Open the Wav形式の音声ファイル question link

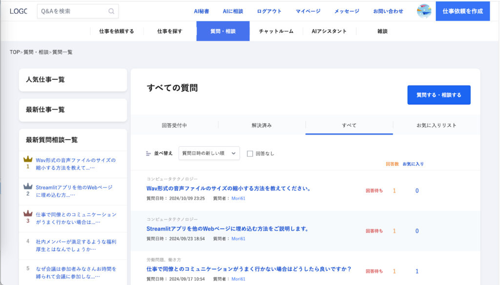pos(229,188)
